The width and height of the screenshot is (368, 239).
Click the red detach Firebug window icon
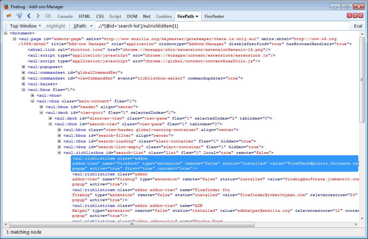tap(355, 15)
